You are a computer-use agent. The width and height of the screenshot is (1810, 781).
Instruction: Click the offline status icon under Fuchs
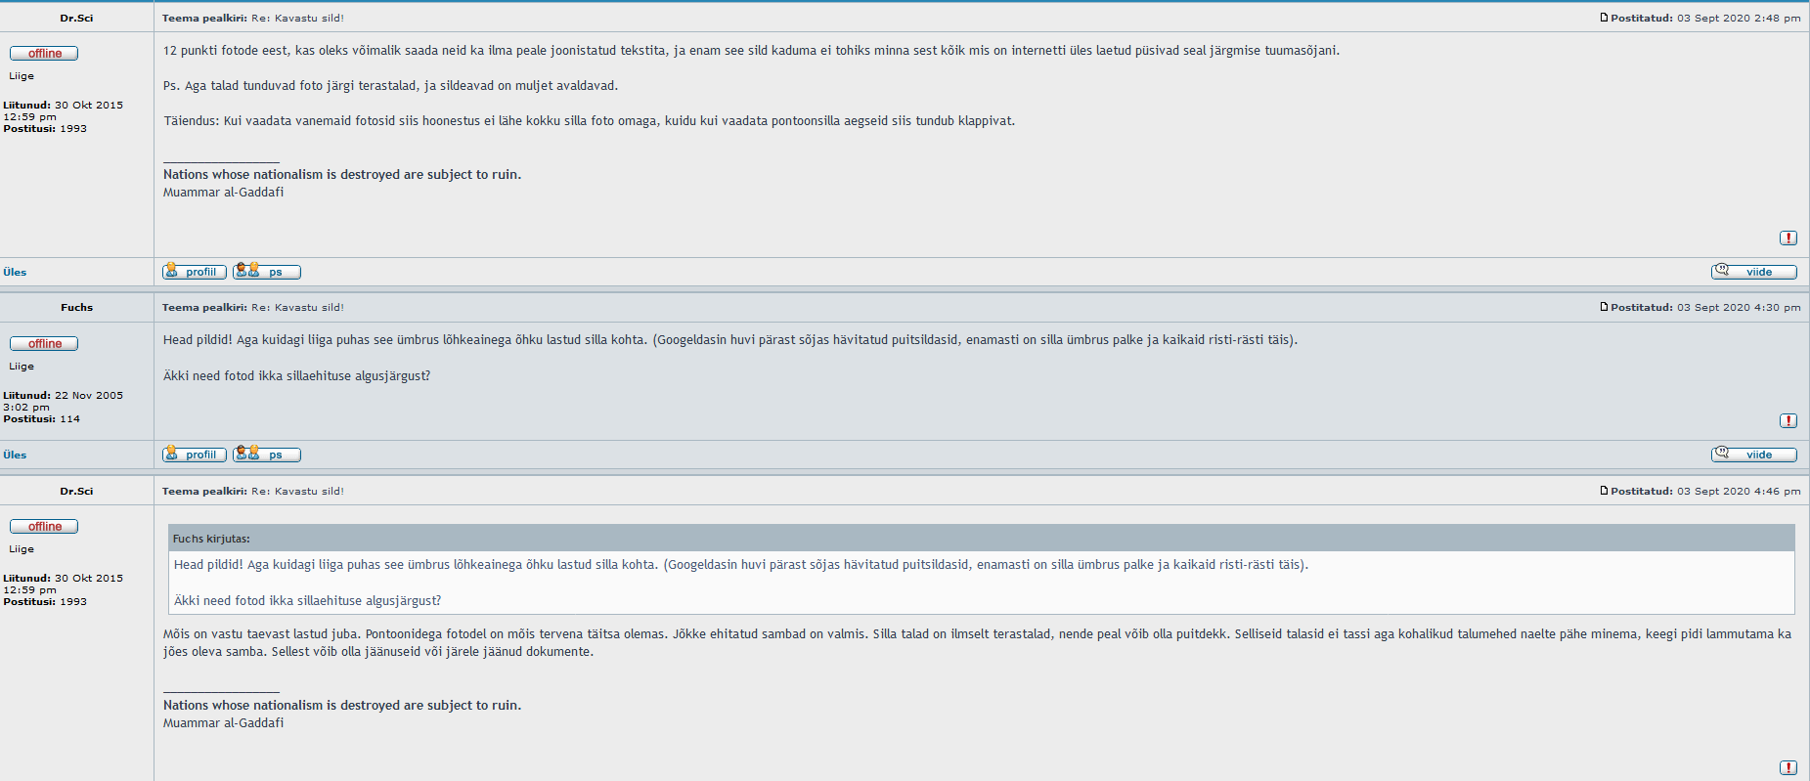click(44, 343)
